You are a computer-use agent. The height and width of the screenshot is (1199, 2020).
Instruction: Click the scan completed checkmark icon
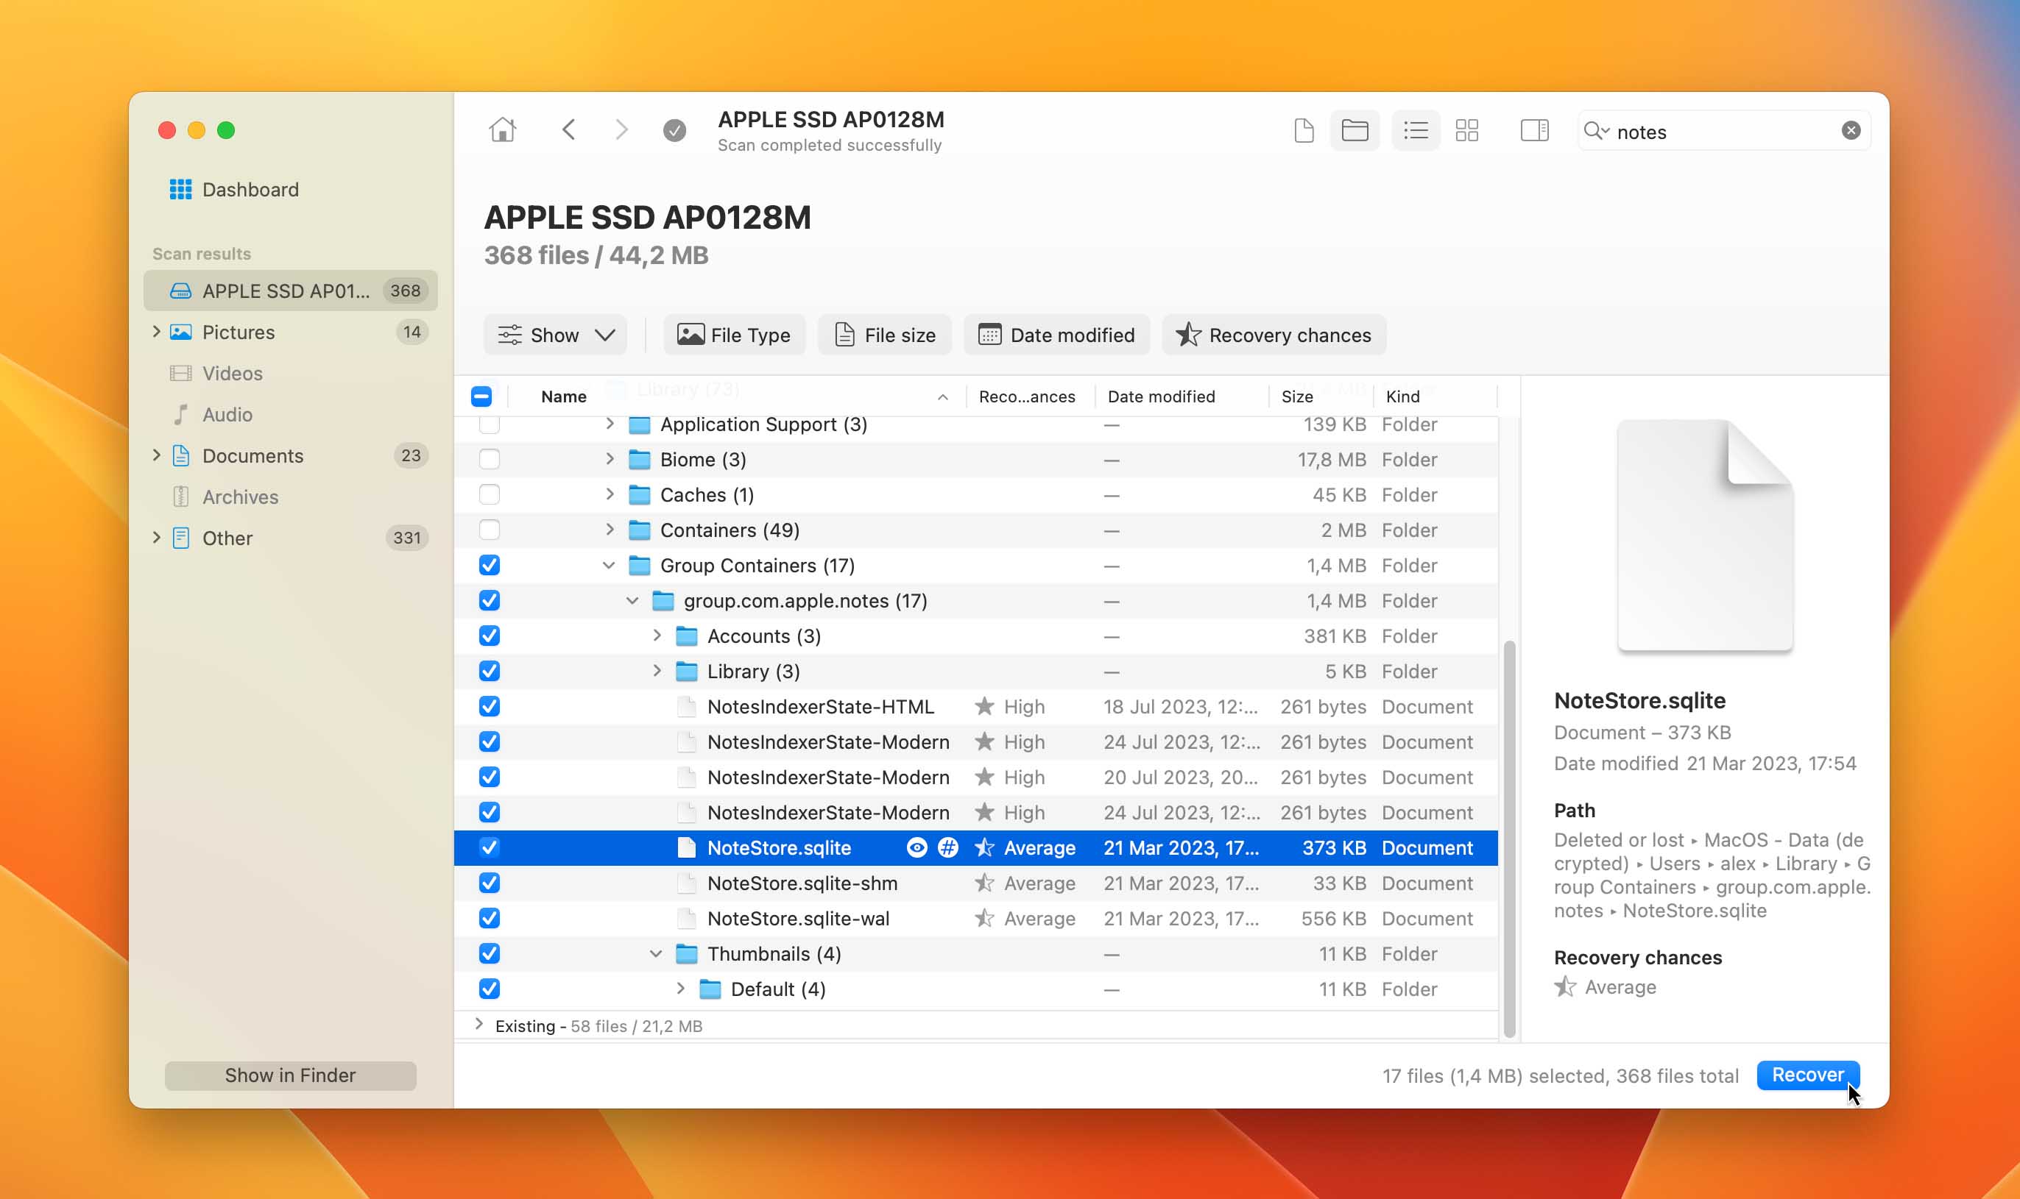click(x=674, y=130)
